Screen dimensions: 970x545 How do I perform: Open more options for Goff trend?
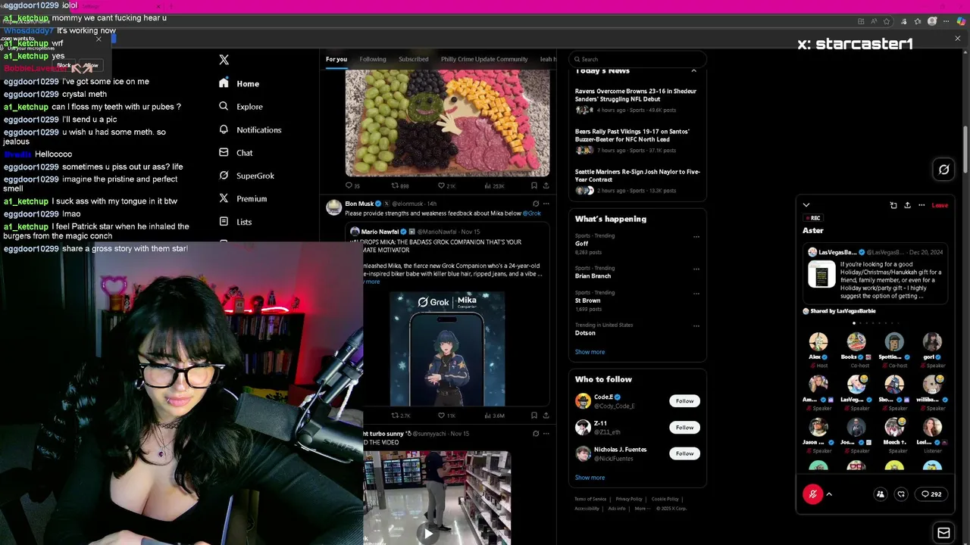[696, 236]
